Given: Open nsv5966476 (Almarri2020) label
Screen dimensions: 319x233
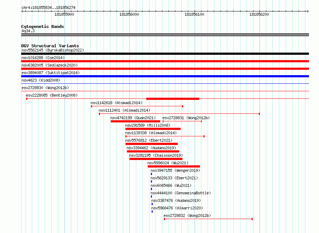Looking at the screenshot, I should click(177, 208).
